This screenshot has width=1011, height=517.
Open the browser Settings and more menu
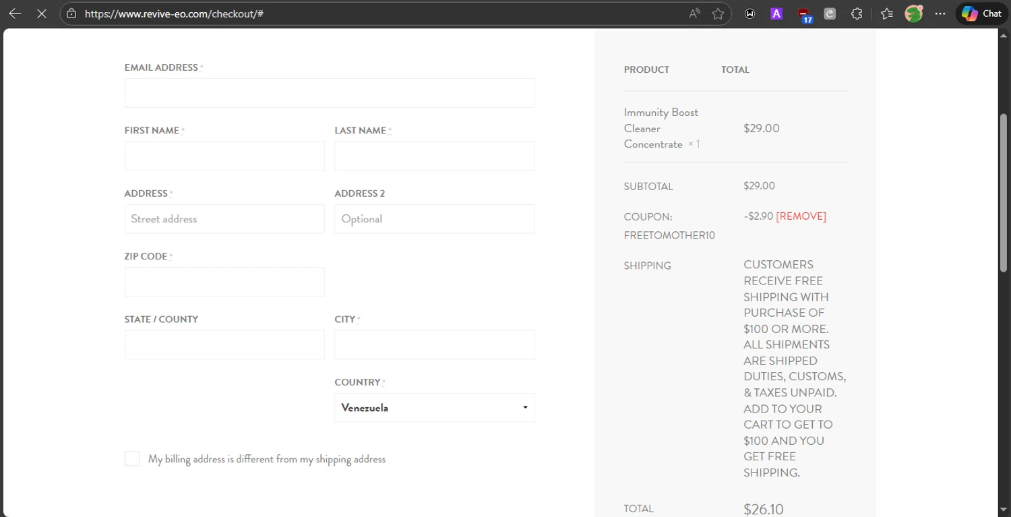coord(940,13)
